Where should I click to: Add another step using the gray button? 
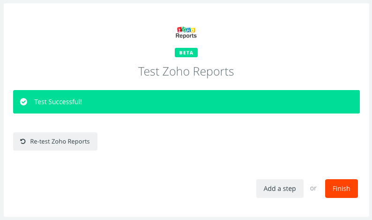pos(280,189)
